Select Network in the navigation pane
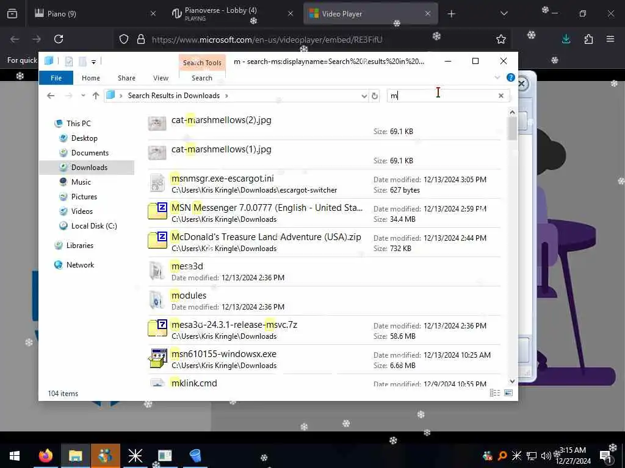Screen dimensions: 625x468 (80, 265)
